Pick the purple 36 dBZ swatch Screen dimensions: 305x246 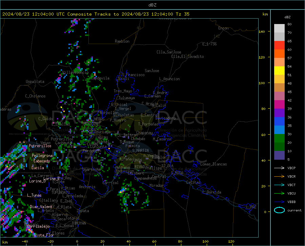[x=279, y=113]
